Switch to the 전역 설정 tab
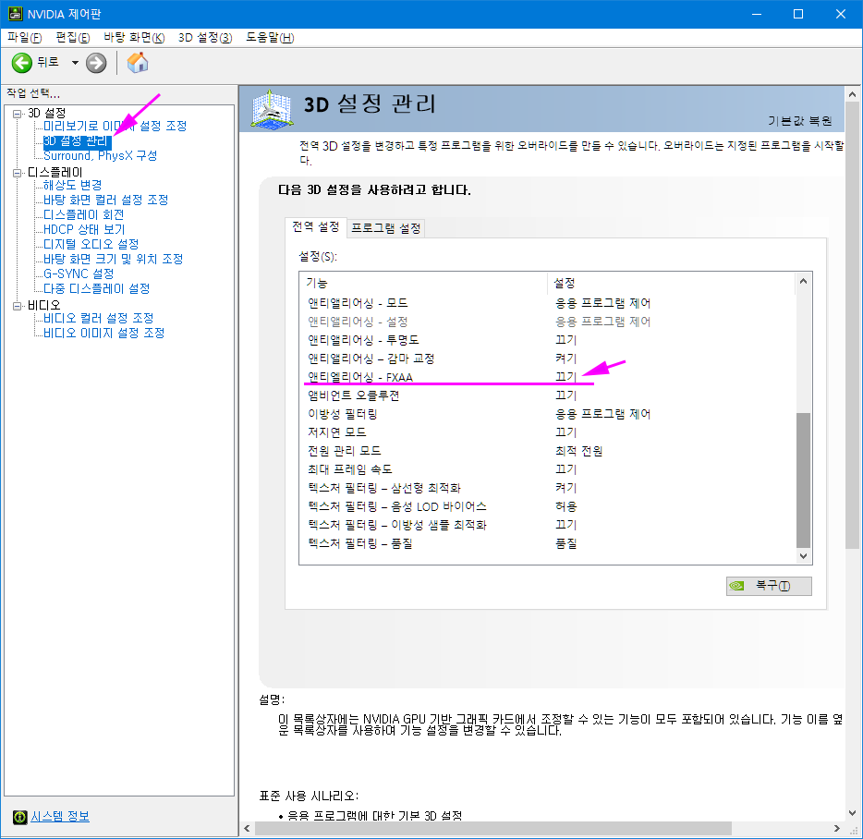The height and width of the screenshot is (839, 863). coord(315,226)
